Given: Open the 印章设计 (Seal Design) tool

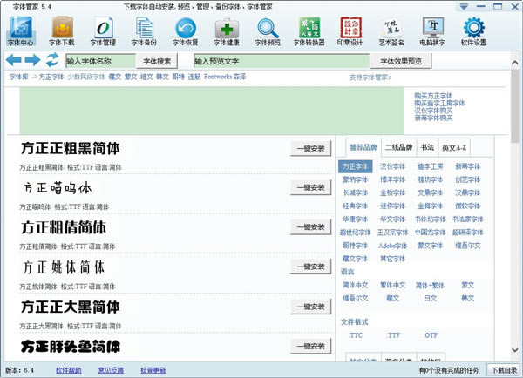Looking at the screenshot, I should click(349, 30).
